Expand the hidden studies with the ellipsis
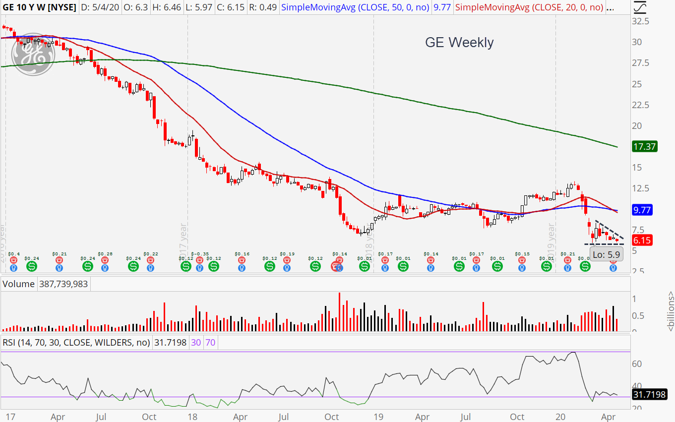 tap(611, 7)
